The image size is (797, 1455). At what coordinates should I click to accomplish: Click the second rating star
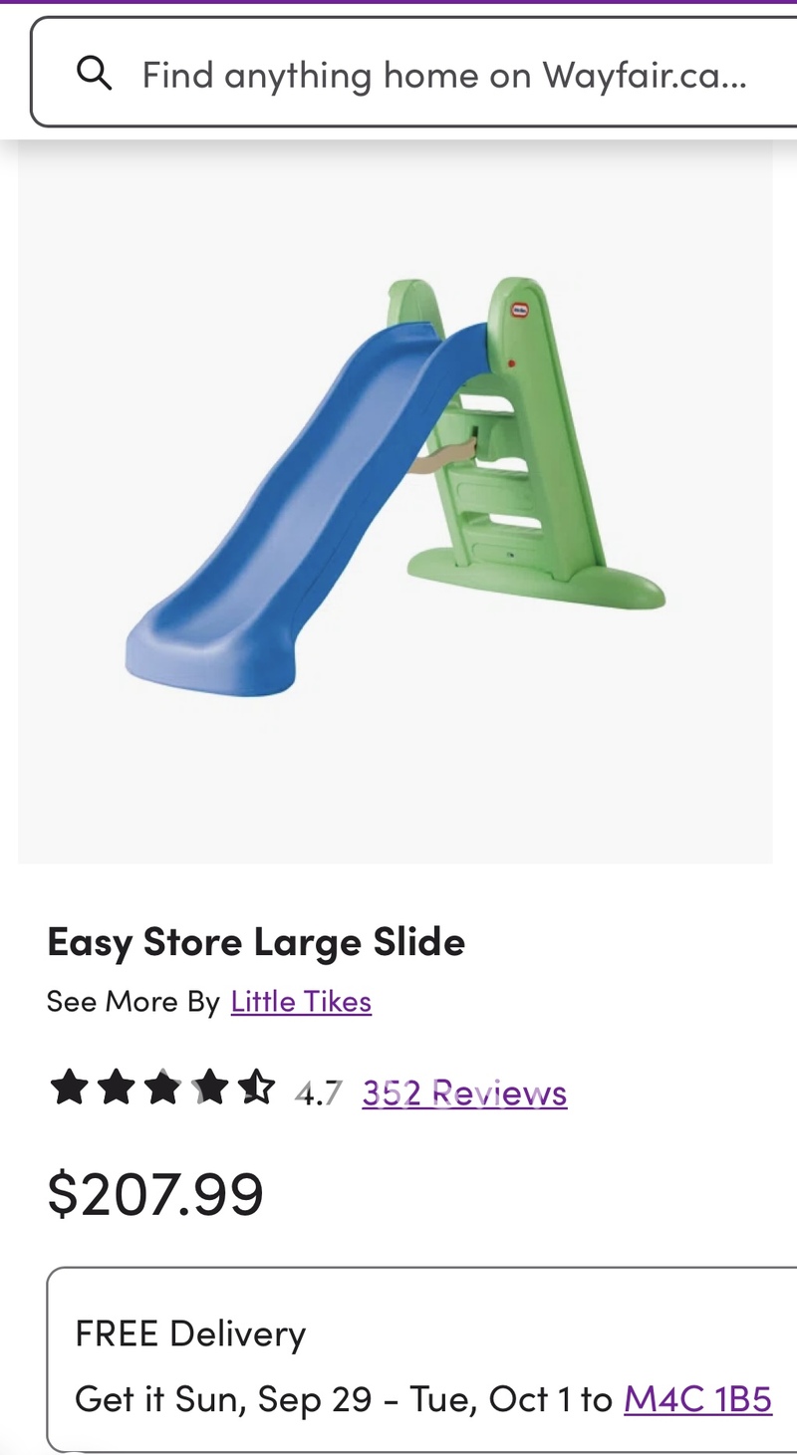(x=116, y=1088)
